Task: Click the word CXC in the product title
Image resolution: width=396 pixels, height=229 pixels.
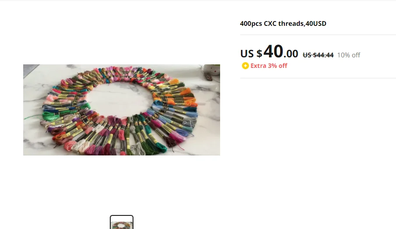Action: click(270, 24)
